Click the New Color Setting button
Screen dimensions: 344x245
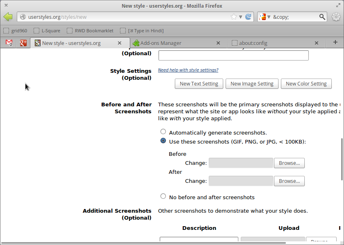coord(306,83)
